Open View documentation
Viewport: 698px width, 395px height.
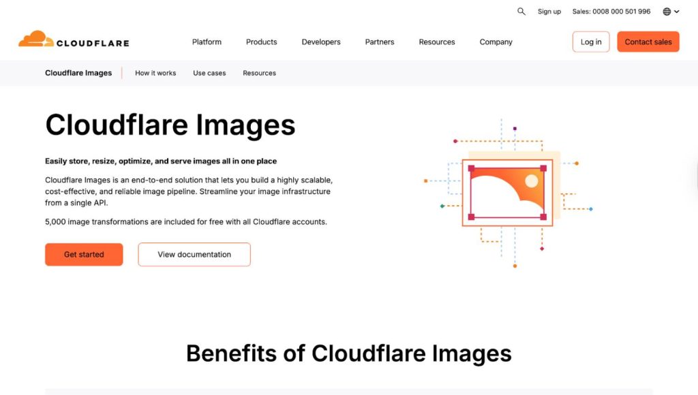(x=194, y=254)
